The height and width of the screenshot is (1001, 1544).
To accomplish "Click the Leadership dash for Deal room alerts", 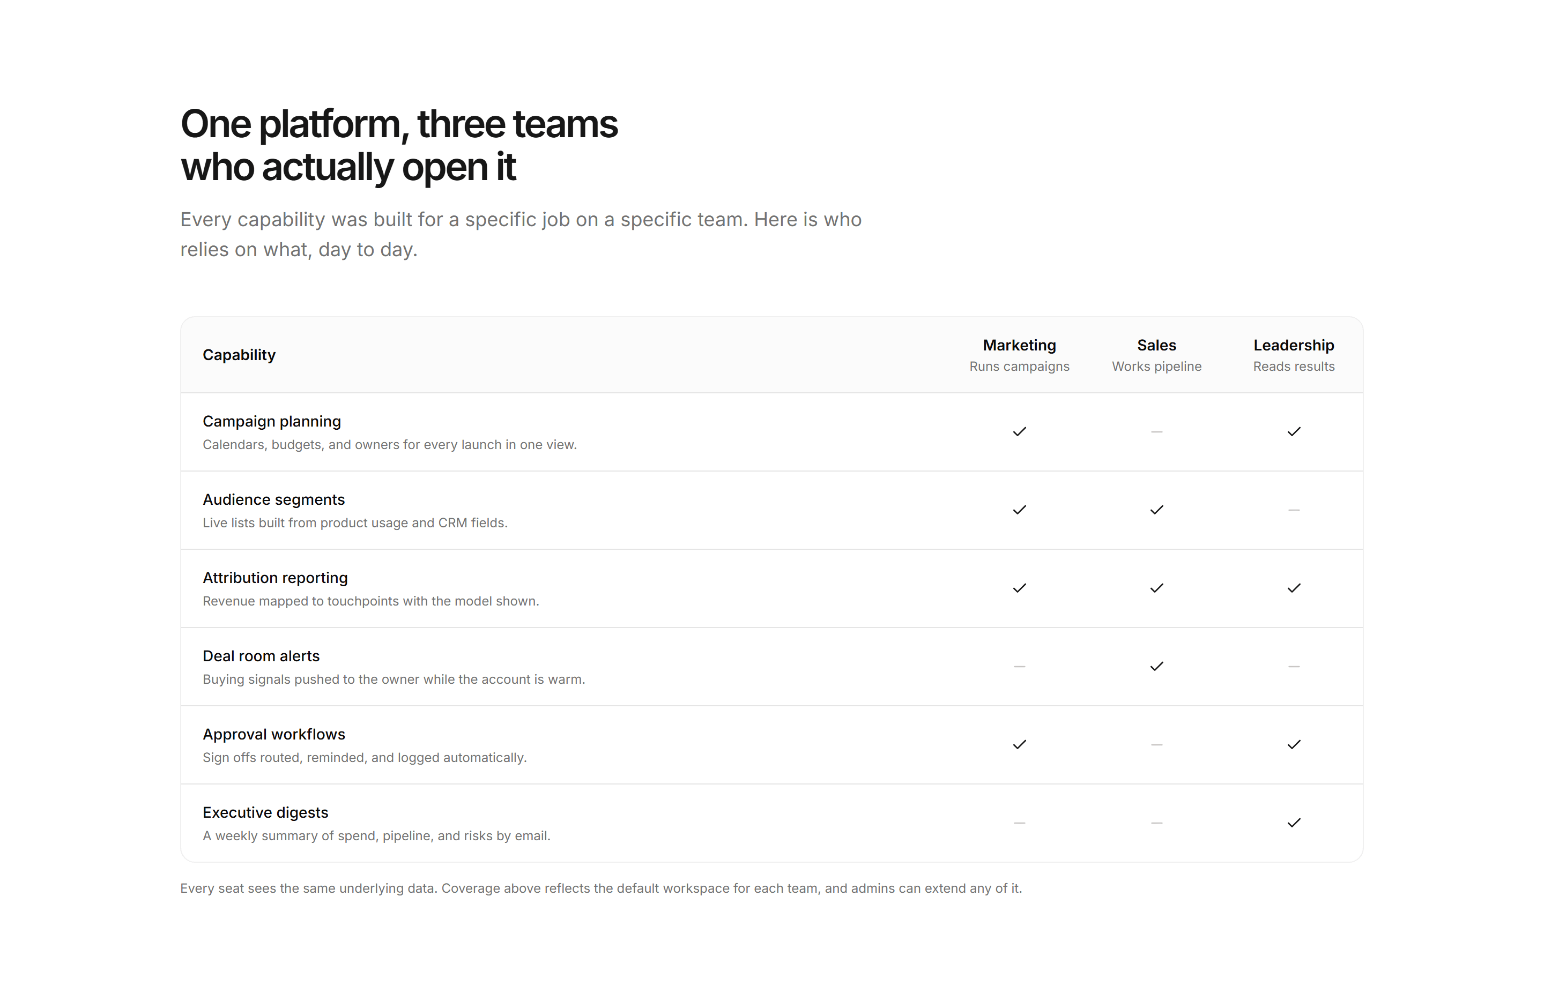I will pos(1294,667).
